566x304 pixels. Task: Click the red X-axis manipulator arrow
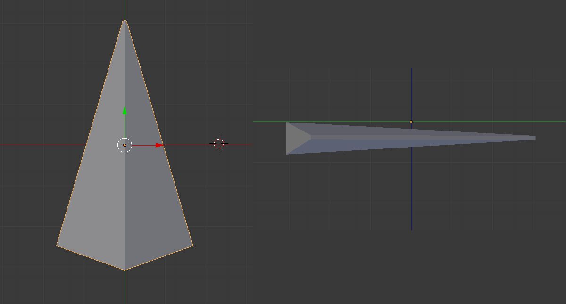coord(160,145)
